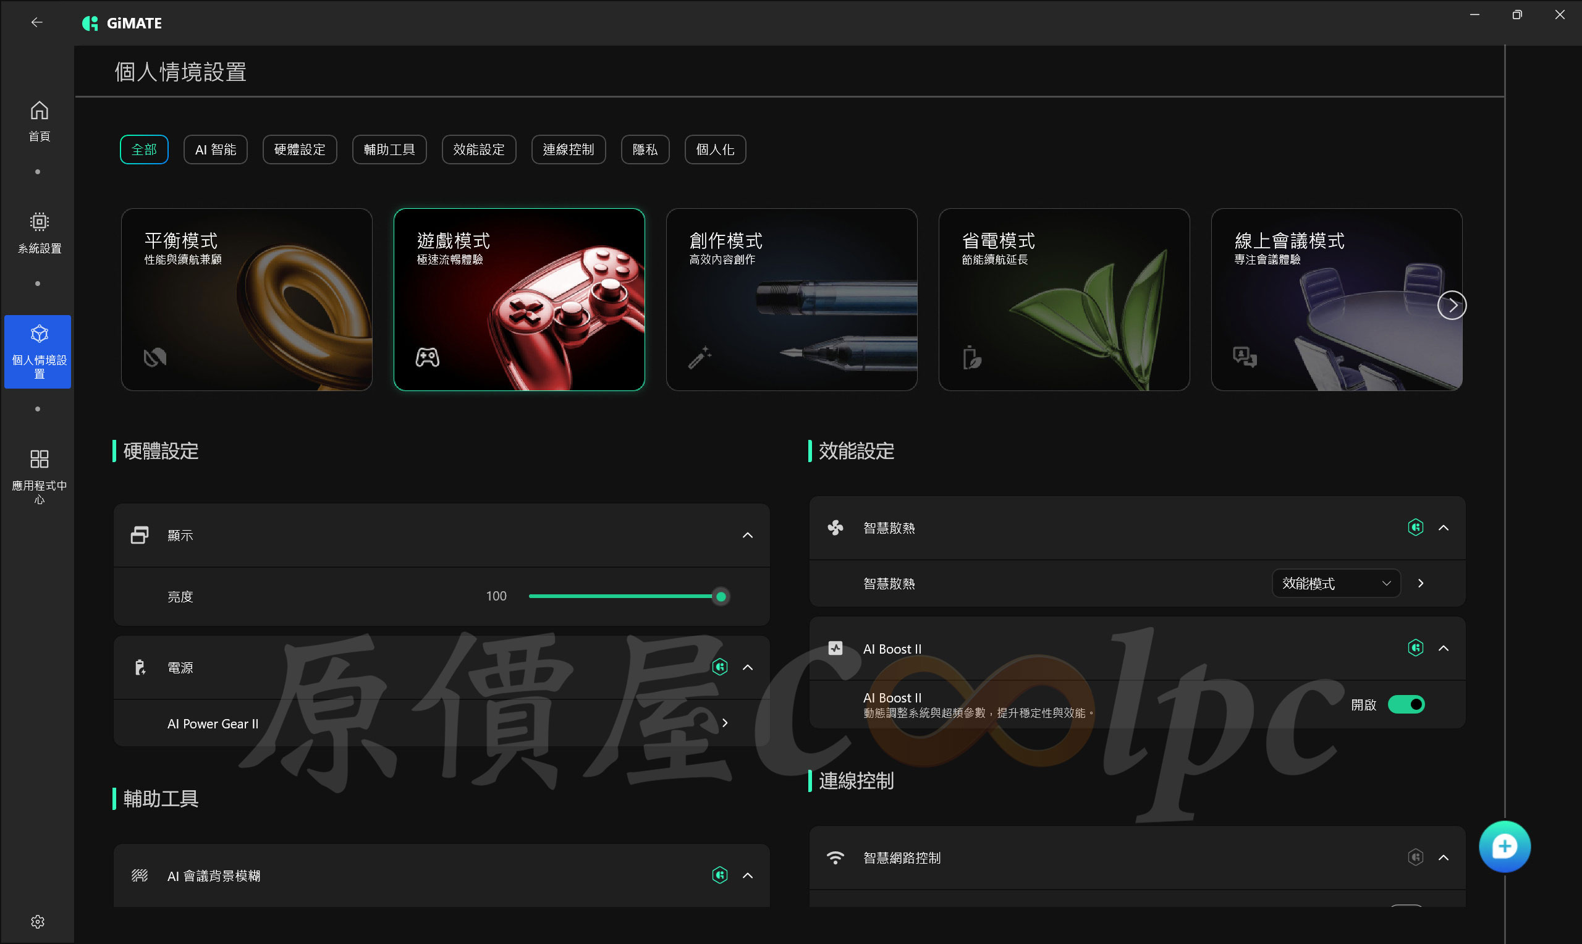Click the floating add plus button

1504,846
